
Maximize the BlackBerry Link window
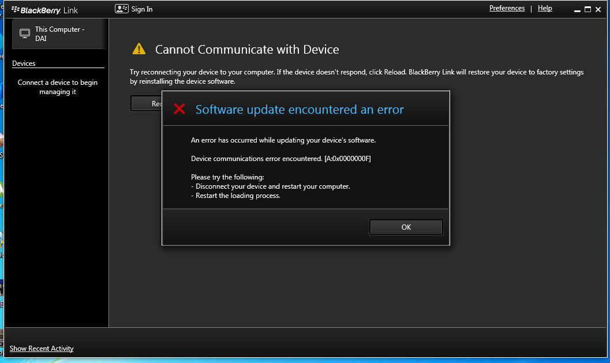click(x=588, y=9)
